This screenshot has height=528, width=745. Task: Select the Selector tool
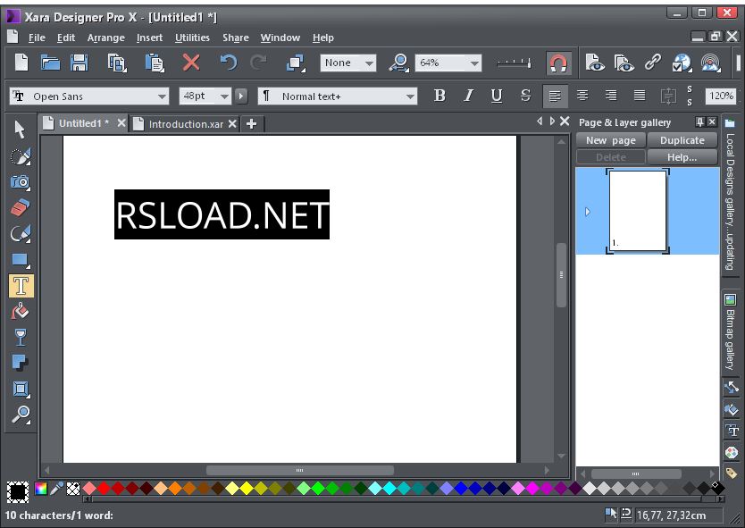(x=20, y=130)
